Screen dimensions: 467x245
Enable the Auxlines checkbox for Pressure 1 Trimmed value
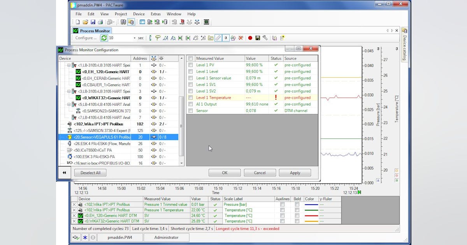[282, 204]
